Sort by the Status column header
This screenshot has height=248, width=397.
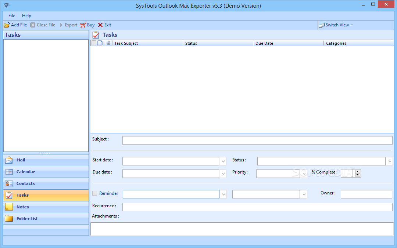click(x=218, y=43)
